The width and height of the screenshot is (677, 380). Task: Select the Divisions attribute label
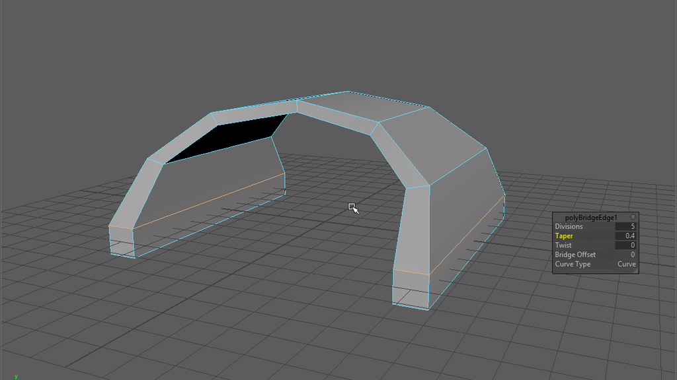[569, 226]
